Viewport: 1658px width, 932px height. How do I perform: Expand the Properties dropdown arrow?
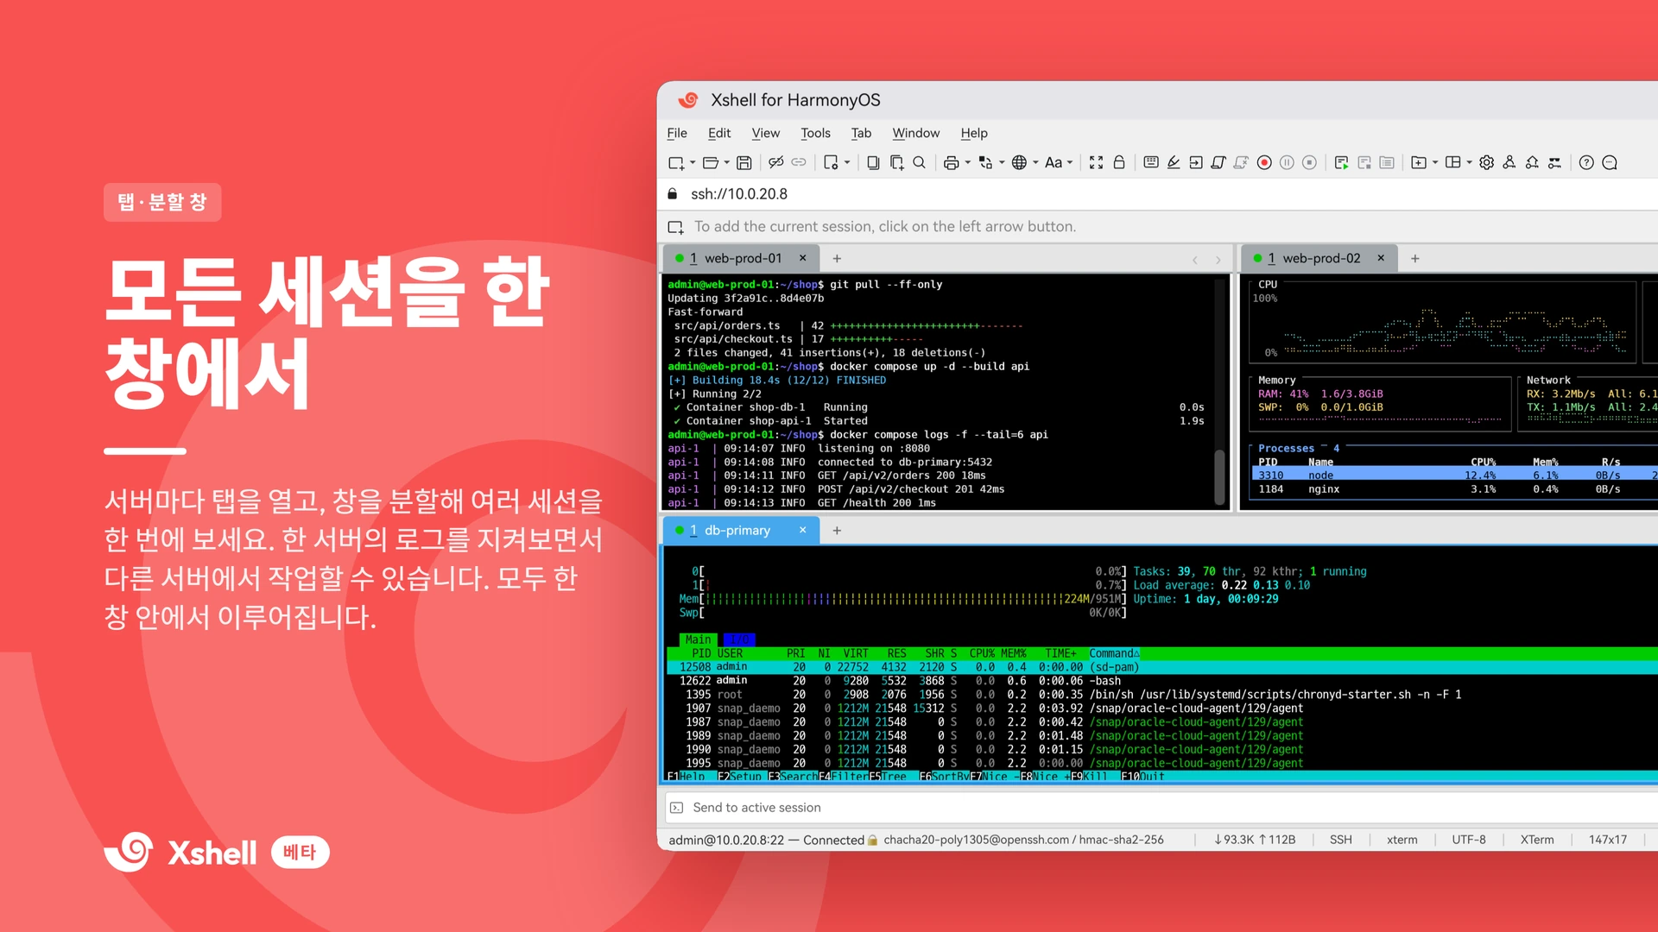click(x=847, y=162)
